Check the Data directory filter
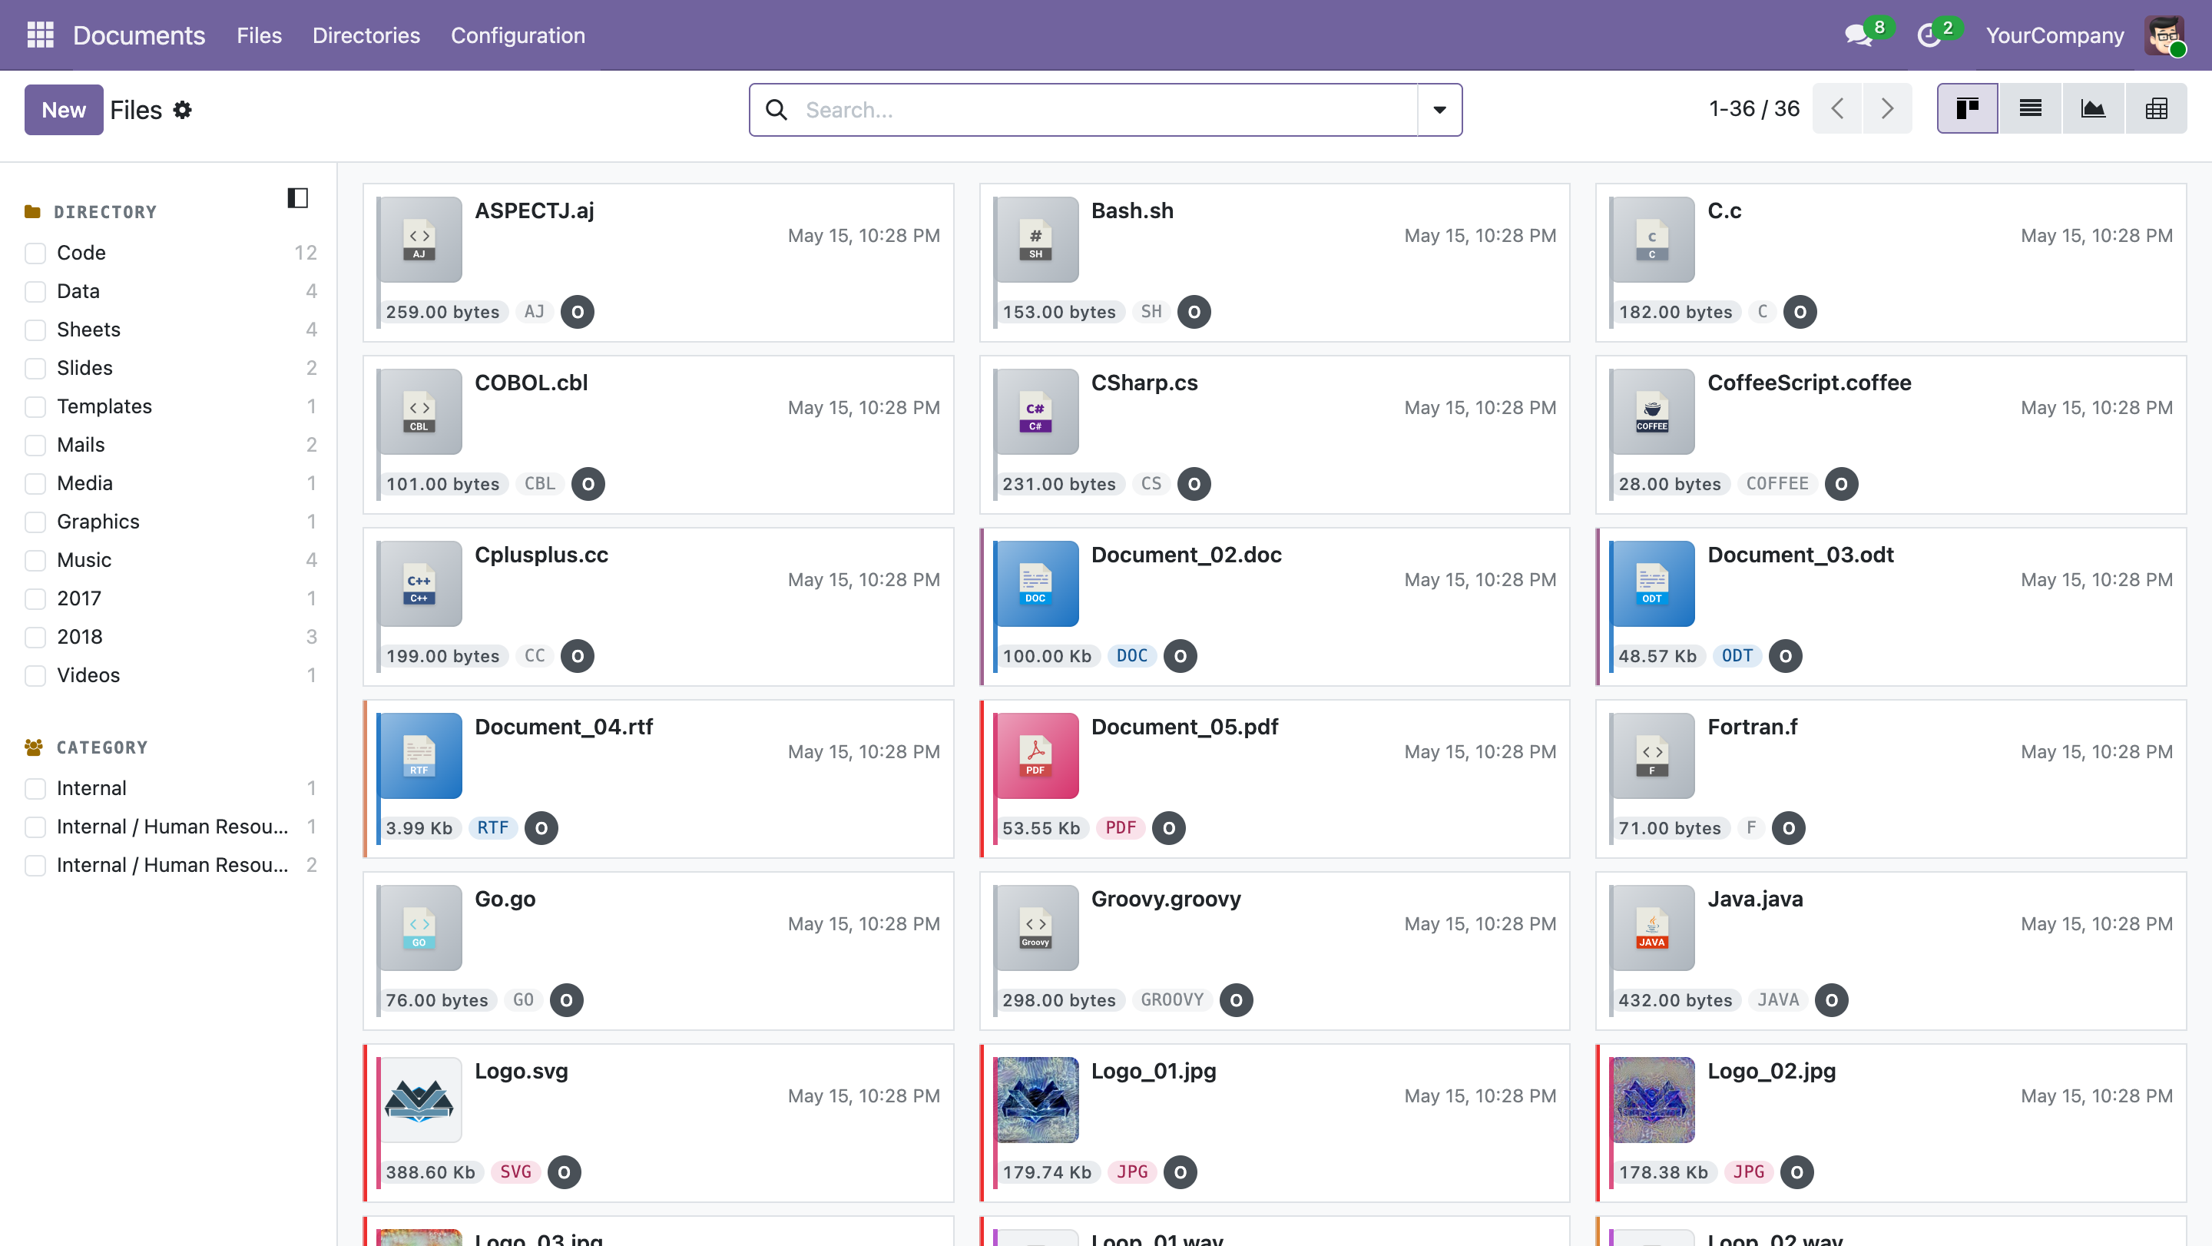2212x1246 pixels. coord(35,292)
